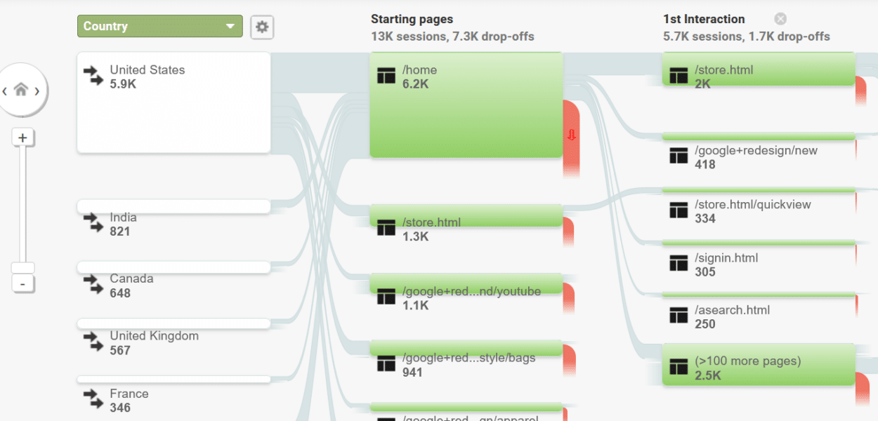Click the arrow icon beside India
Viewport: 878px width, 421px height.
(93, 223)
